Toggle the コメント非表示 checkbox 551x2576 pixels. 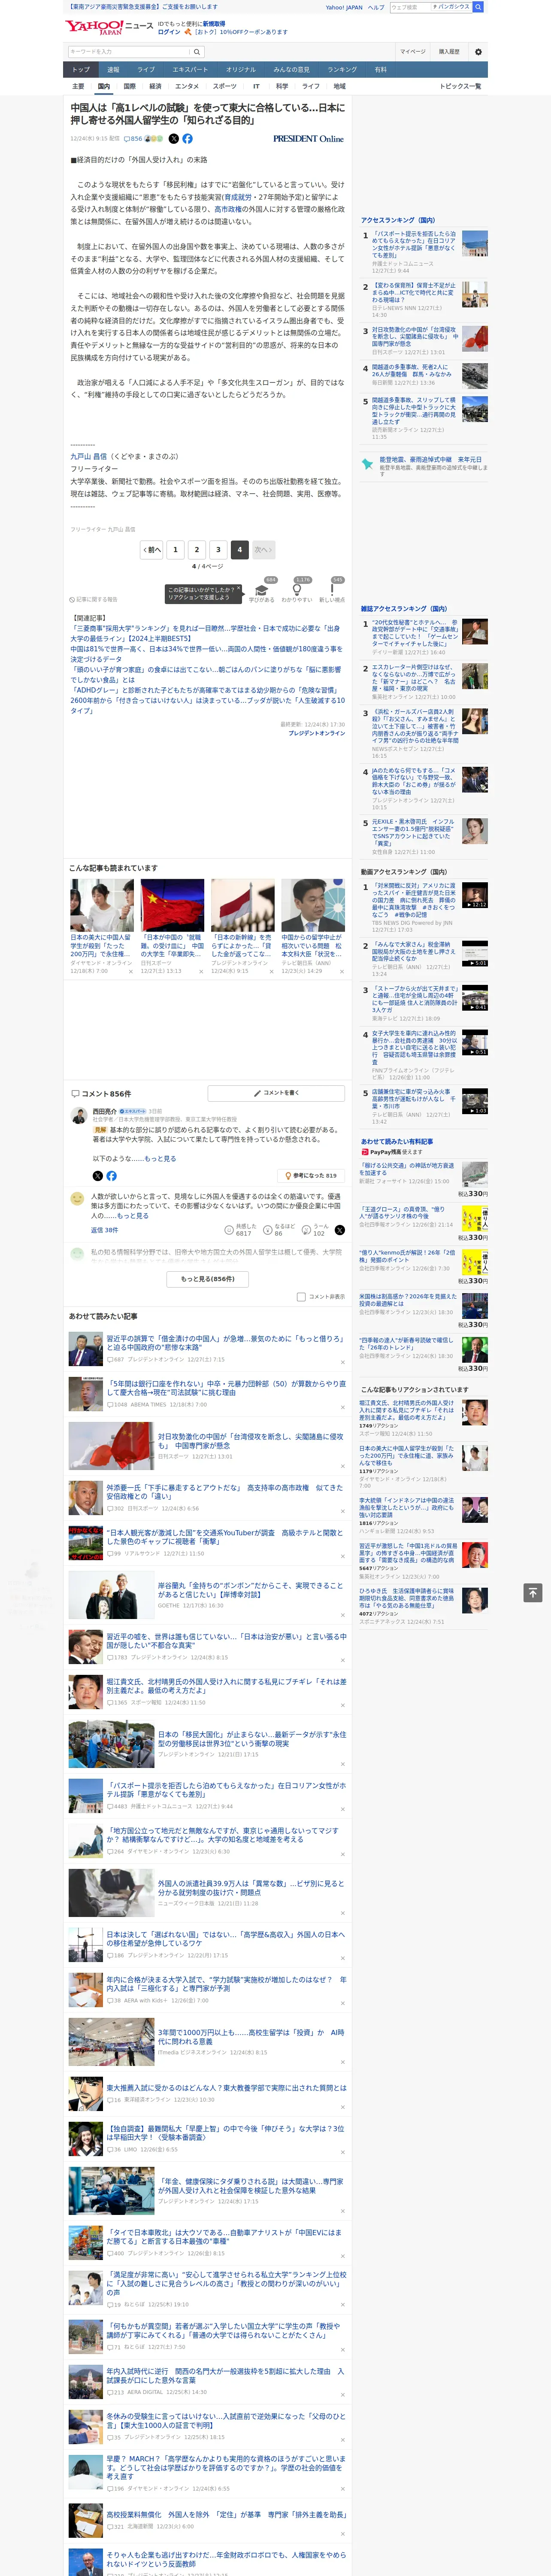(x=301, y=1297)
